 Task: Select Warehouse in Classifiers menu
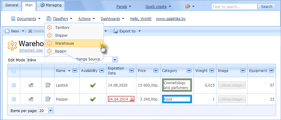pyautogui.click(x=74, y=43)
